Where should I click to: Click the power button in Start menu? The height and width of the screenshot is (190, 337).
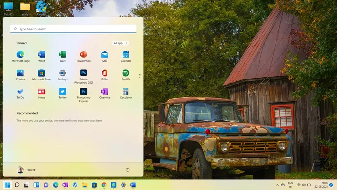coord(127,170)
